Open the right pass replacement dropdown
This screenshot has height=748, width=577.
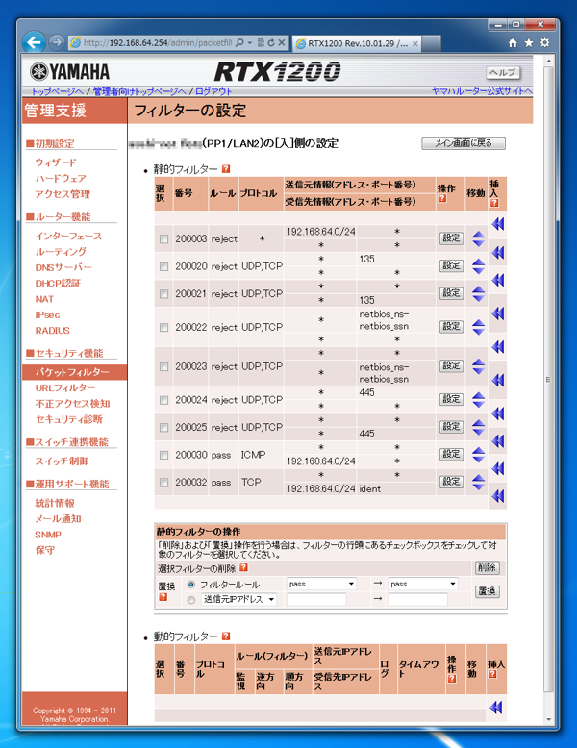(x=423, y=584)
